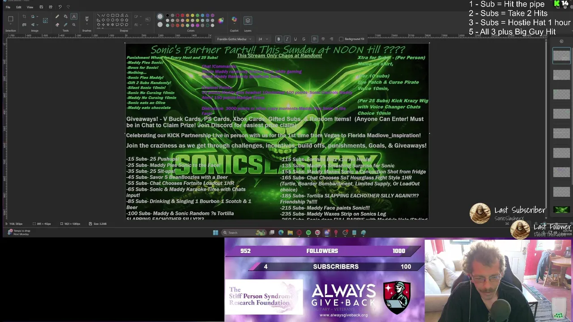This screenshot has width=573, height=322.
Task: Expand the Copilot dropdown arrow
Action: click(x=234, y=23)
